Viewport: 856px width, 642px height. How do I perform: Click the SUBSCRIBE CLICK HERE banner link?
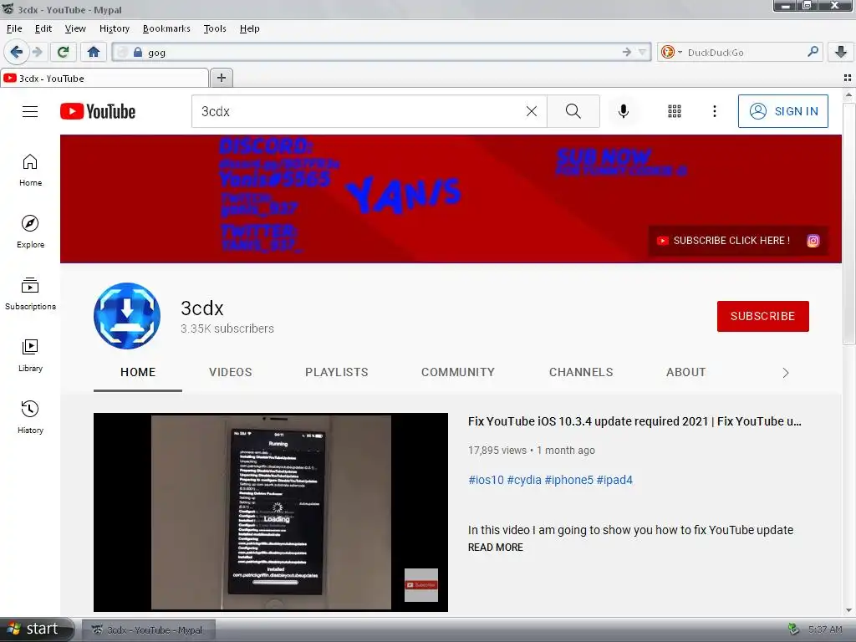(x=723, y=241)
